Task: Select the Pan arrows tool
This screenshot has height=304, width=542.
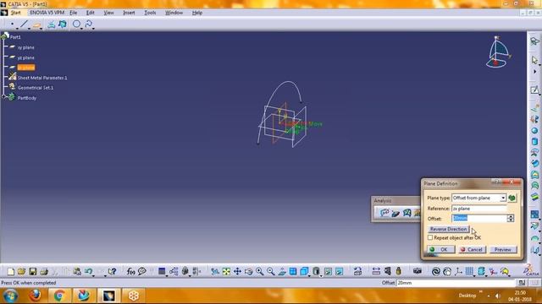Action: tap(237, 272)
